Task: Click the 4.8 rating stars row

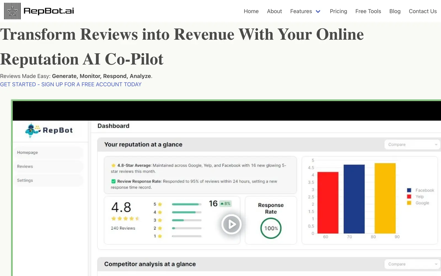Action: (125, 219)
